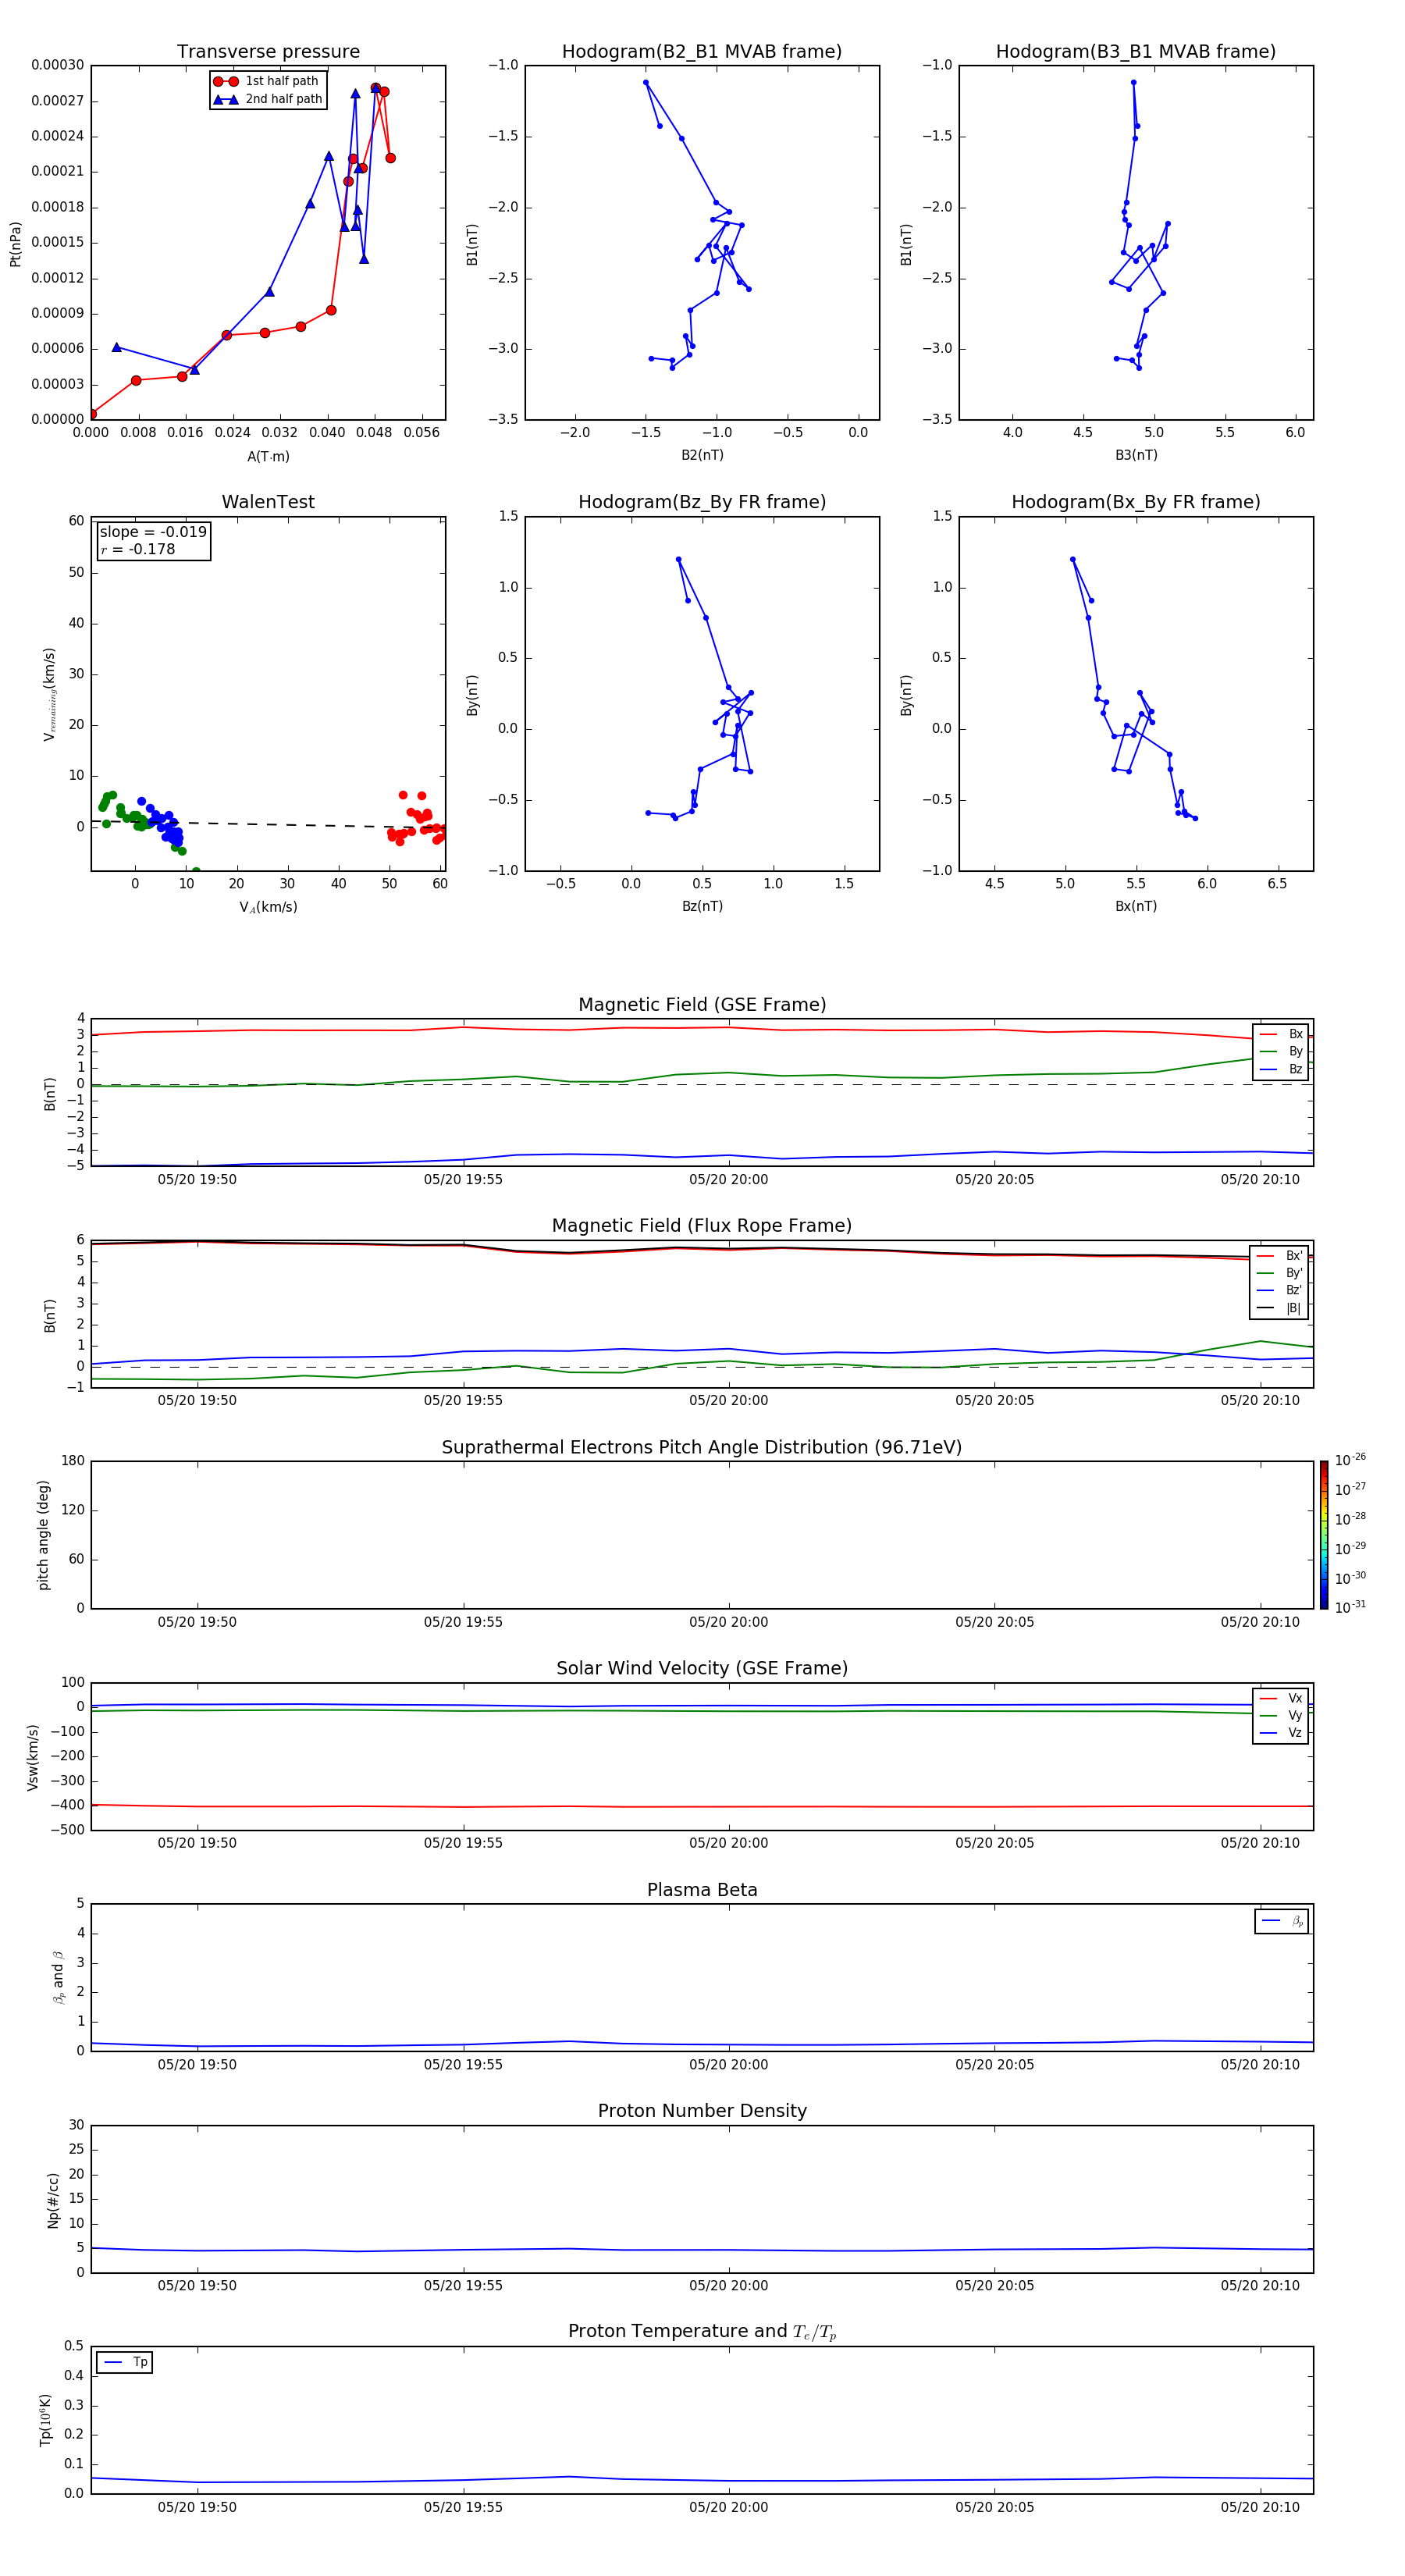This screenshot has width=1405, height=2576.
Task: Click the 'r = -0.178' annotation
Action: tap(138, 549)
